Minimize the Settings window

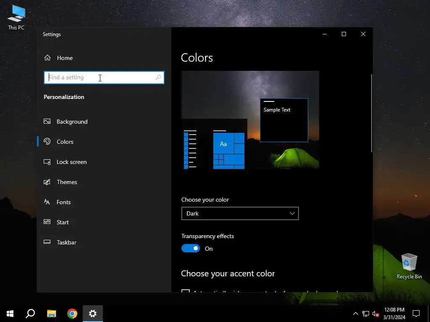(x=325, y=34)
